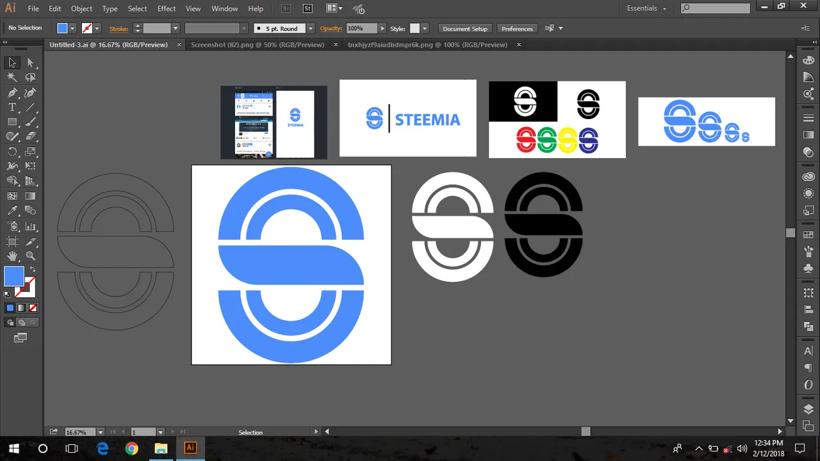Expand the opacity slider arrow
820x461 pixels.
382,28
